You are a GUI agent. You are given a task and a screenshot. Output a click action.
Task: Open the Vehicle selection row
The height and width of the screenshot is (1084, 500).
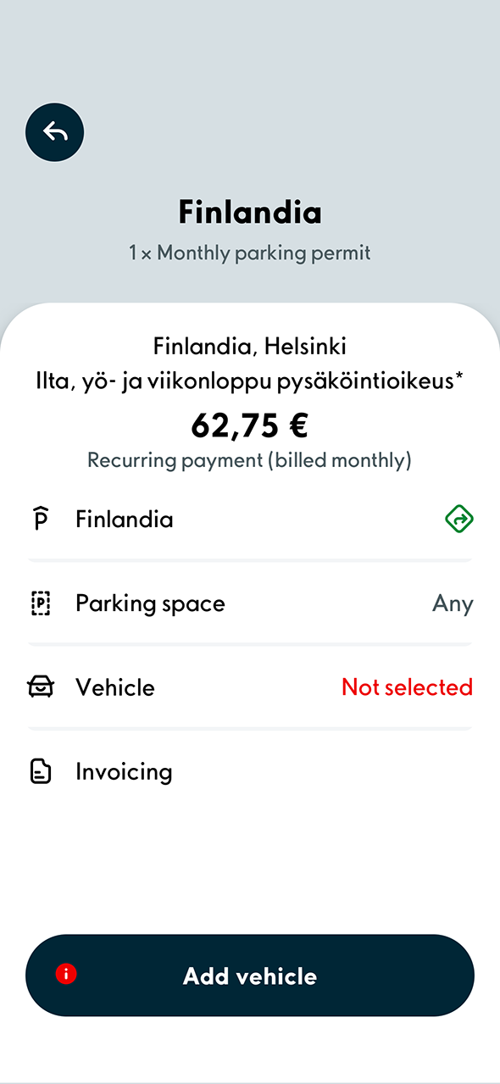click(x=250, y=687)
